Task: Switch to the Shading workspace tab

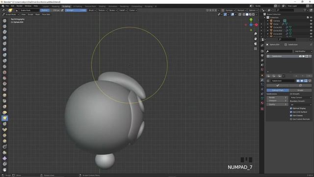Action: click(102, 6)
